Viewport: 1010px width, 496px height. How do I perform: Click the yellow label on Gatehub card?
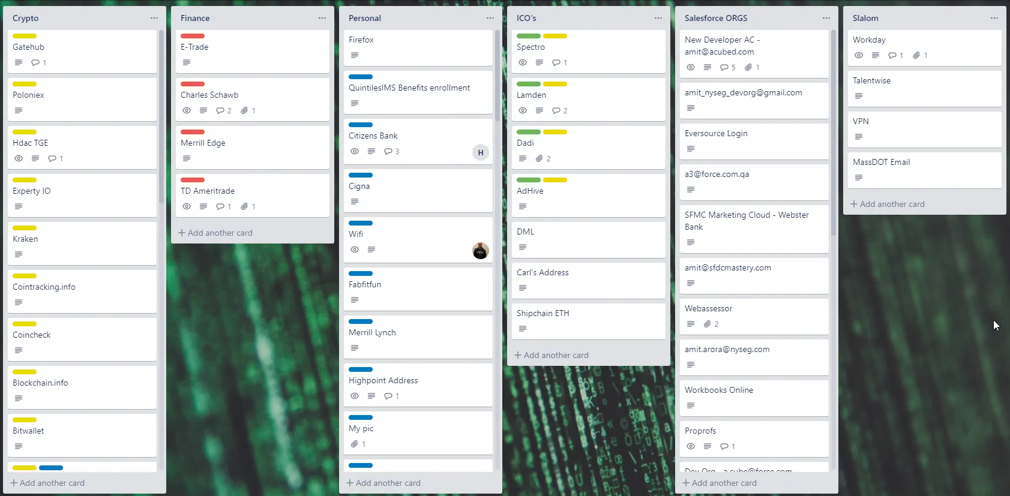pos(25,36)
